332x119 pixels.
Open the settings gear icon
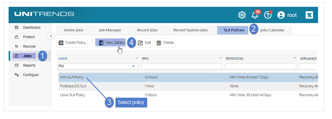(242, 15)
